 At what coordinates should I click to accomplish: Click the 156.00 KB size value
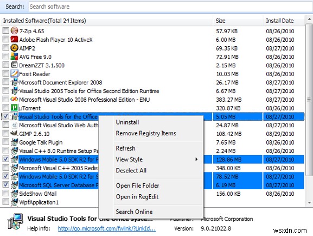tap(228, 194)
